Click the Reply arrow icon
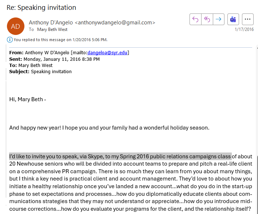Viewport: 258px width, 214px height. click(195, 19)
